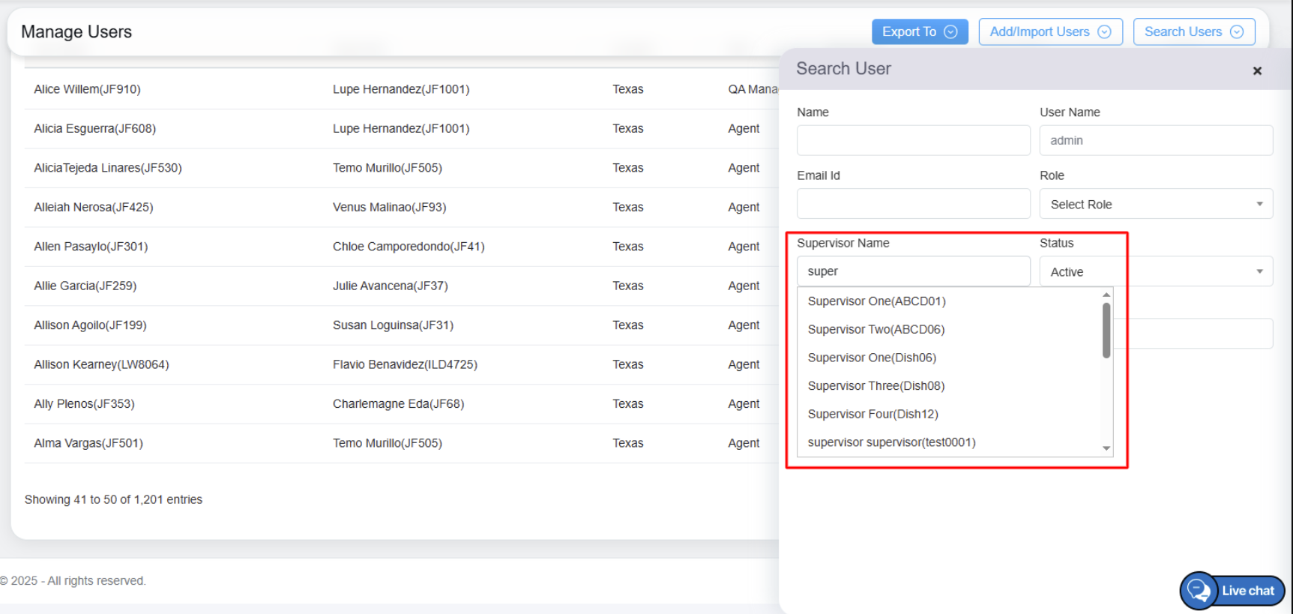
Task: Choose Supervisor One(ABCD01) from suggestions
Action: (876, 301)
